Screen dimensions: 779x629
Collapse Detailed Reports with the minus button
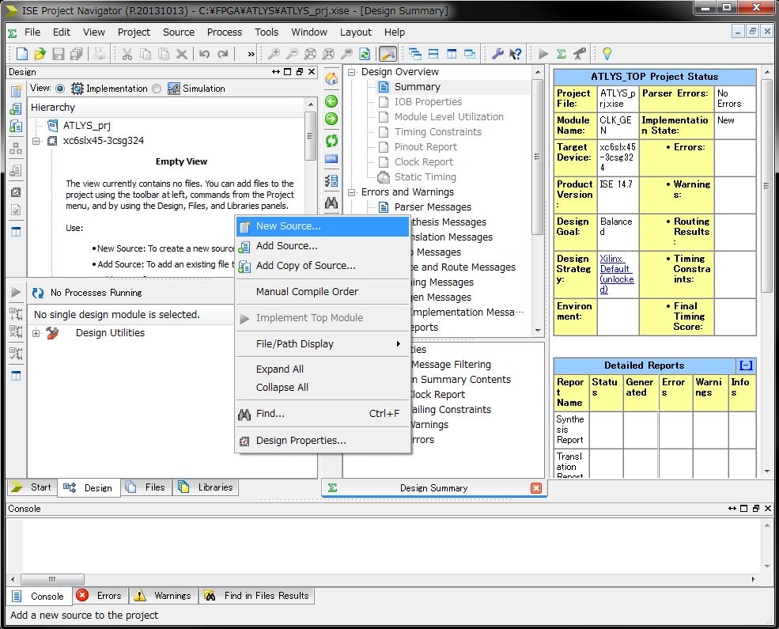pyautogui.click(x=746, y=366)
